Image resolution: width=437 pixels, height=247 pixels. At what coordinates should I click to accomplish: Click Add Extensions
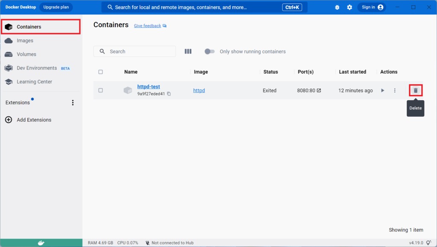tap(28, 120)
